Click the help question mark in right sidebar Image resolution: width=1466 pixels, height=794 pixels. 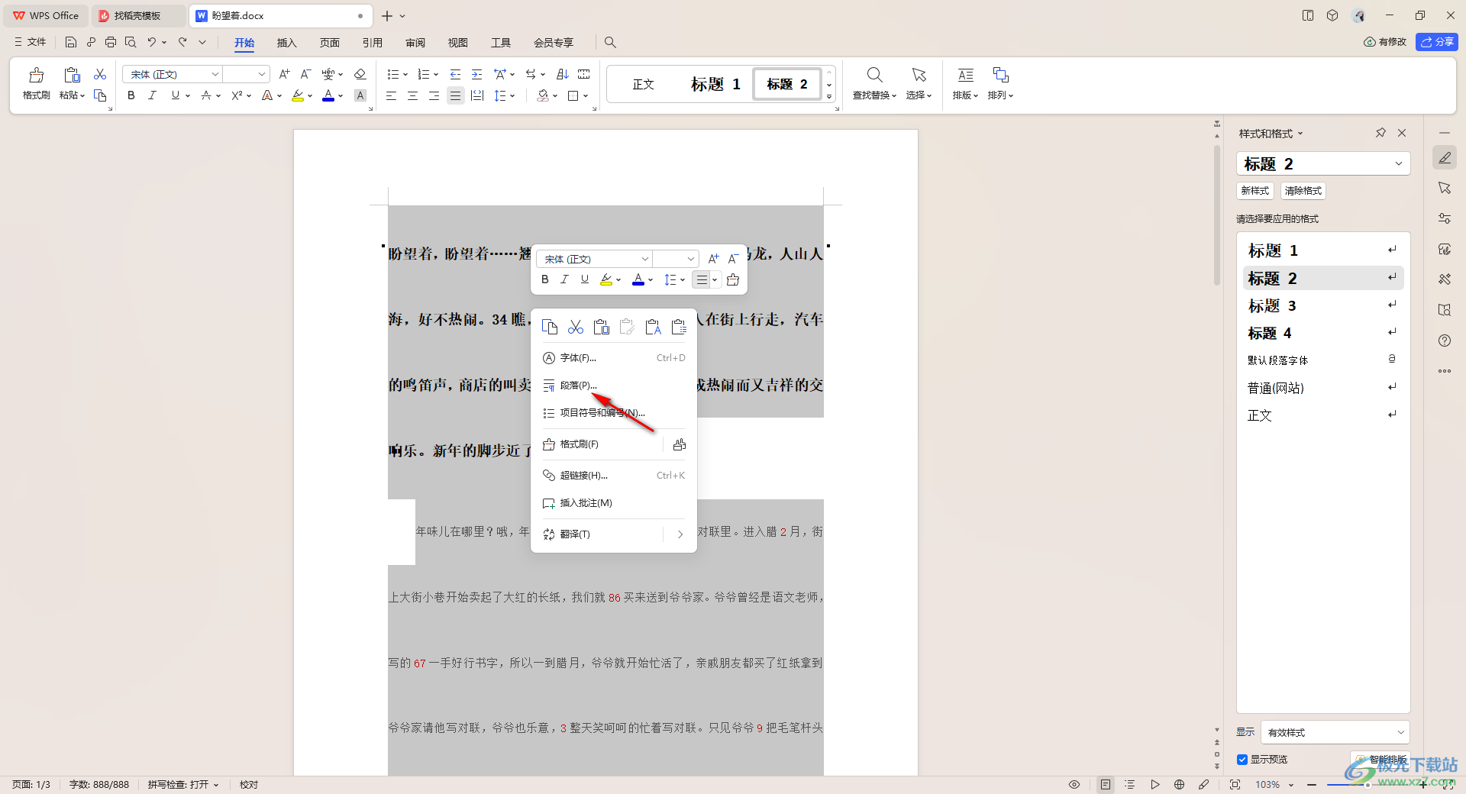(x=1445, y=341)
